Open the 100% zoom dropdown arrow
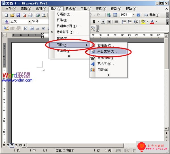170x154 pixels. click(133, 15)
